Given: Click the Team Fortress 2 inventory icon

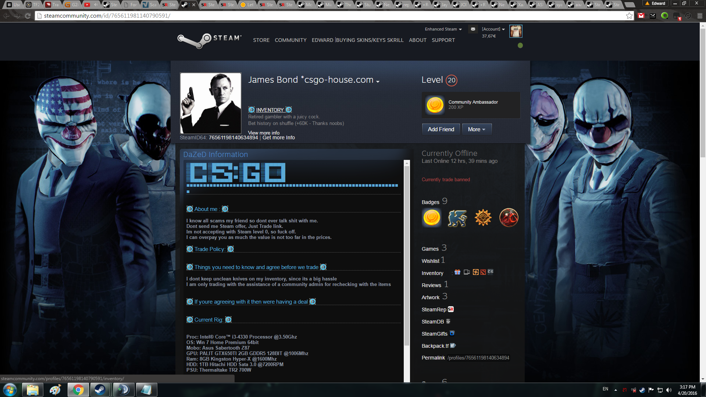Looking at the screenshot, I should (x=476, y=272).
